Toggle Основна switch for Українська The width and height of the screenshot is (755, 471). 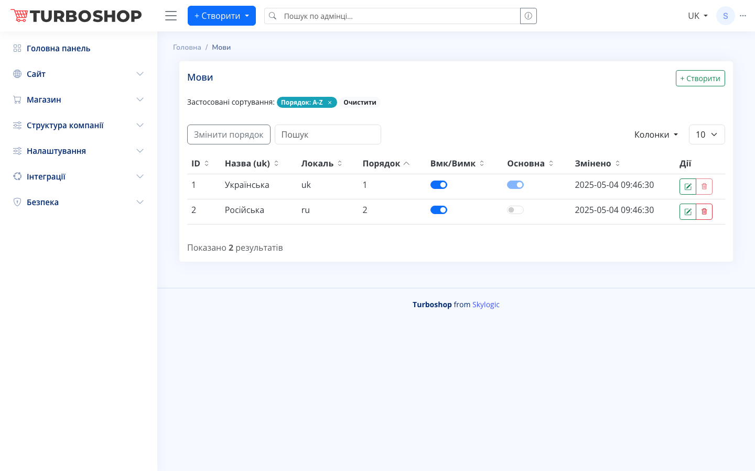[515, 185]
